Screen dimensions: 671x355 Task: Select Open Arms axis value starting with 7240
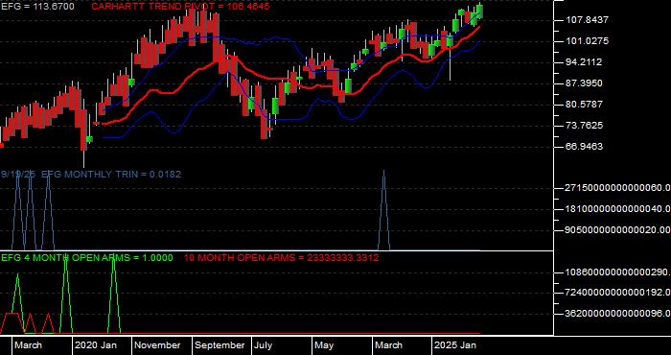(617, 293)
